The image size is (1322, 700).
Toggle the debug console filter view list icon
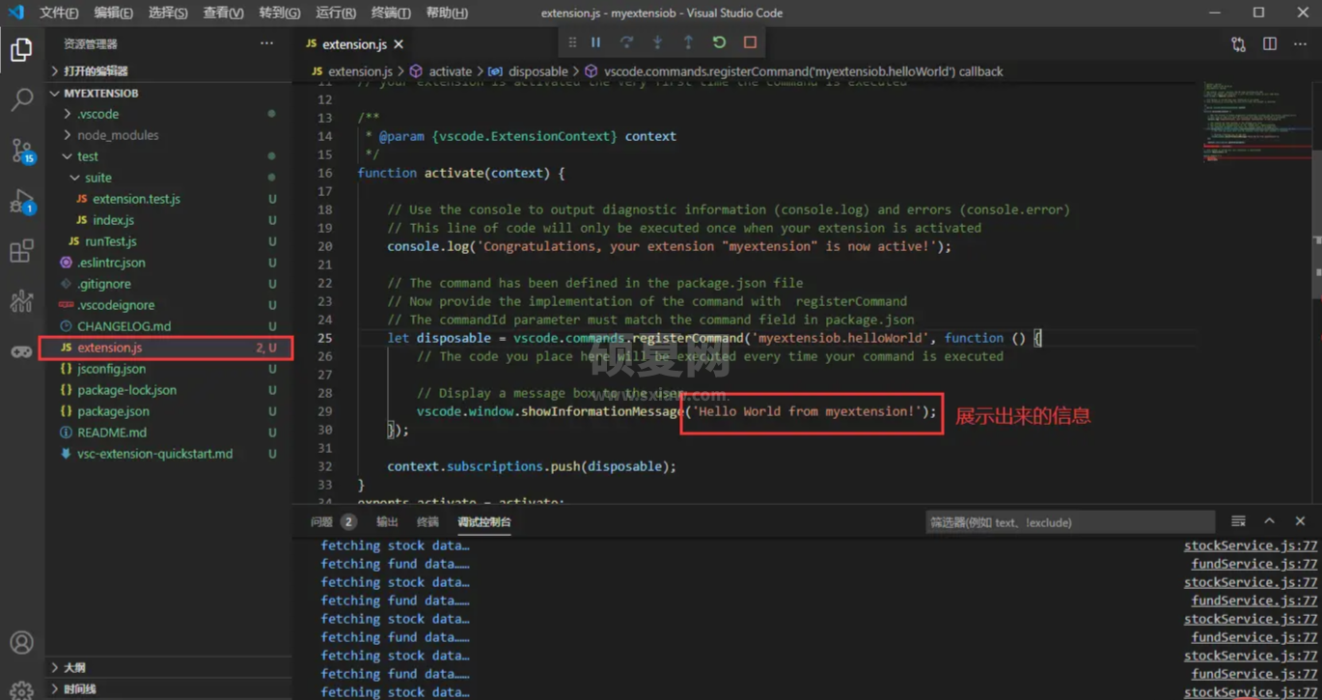click(1238, 521)
